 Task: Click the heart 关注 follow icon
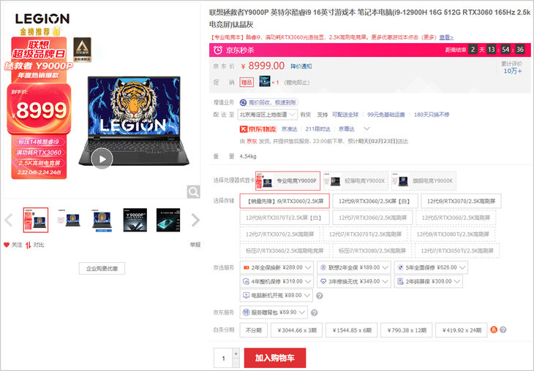click(x=7, y=245)
